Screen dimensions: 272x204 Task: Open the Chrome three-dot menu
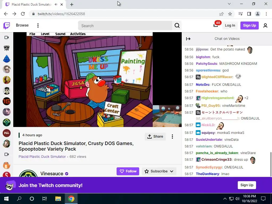(266, 14)
